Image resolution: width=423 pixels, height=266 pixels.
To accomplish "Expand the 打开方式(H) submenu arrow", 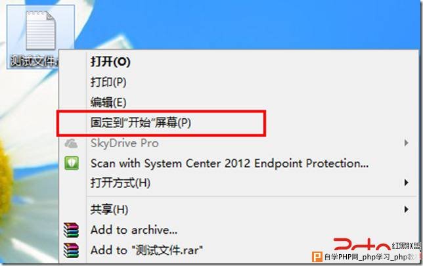I will [406, 183].
